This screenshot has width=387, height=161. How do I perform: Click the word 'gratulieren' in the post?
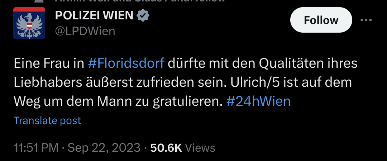(x=186, y=102)
